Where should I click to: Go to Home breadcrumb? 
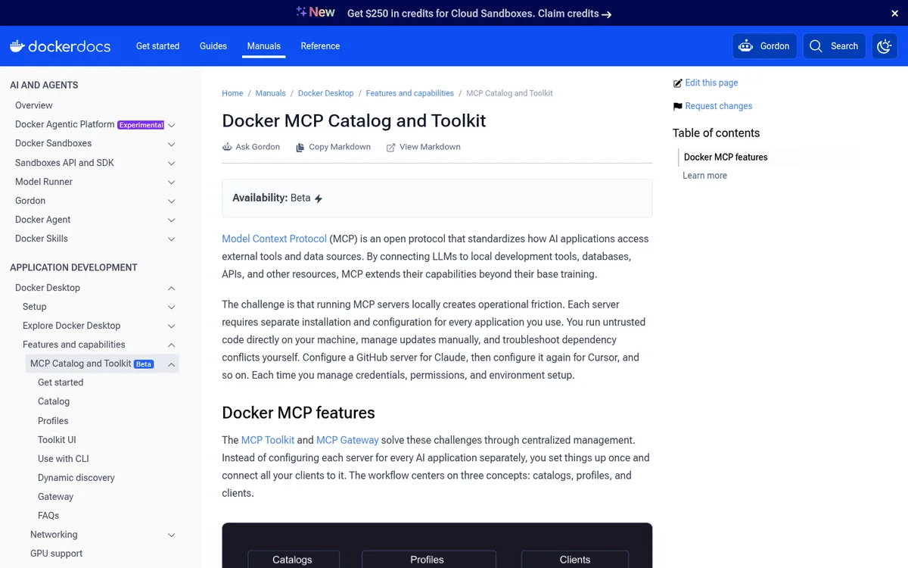pyautogui.click(x=232, y=93)
